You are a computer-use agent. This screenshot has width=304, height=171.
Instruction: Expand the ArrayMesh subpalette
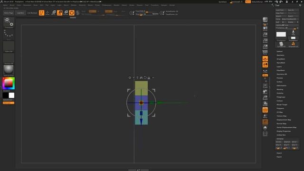coord(281,59)
